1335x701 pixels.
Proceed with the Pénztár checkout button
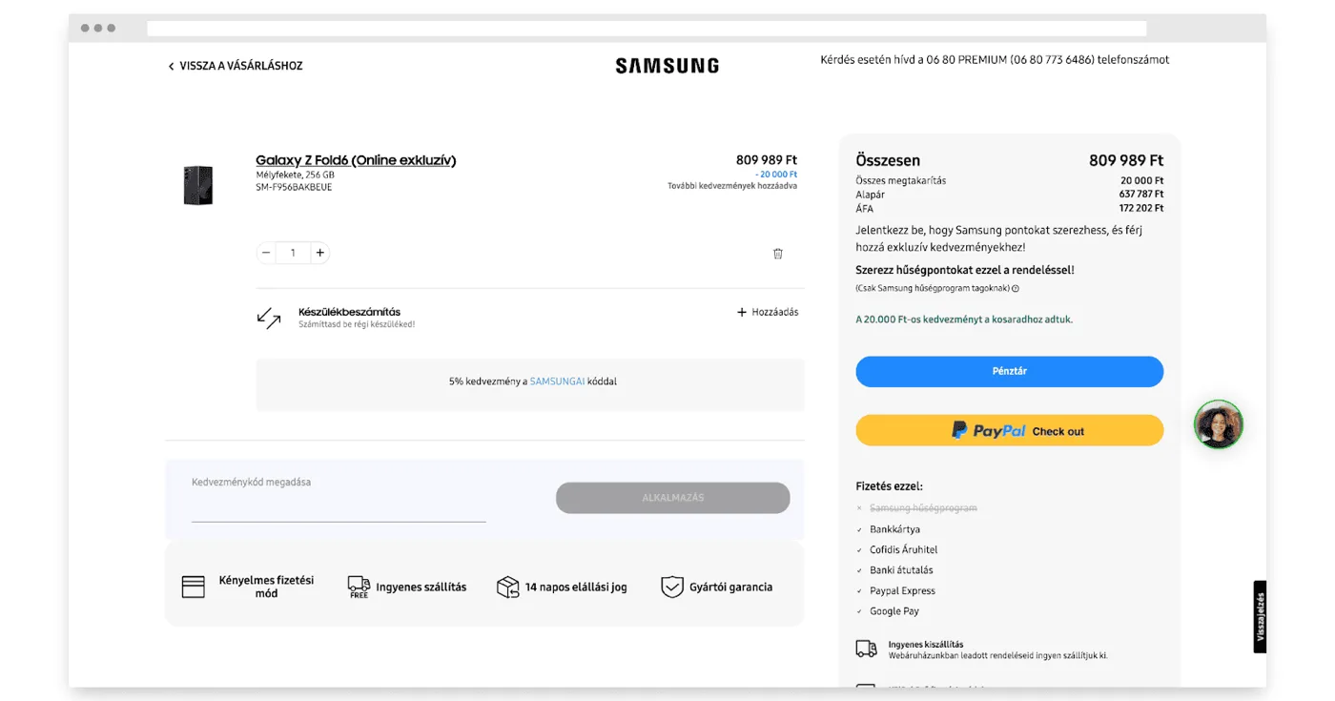pyautogui.click(x=1009, y=371)
